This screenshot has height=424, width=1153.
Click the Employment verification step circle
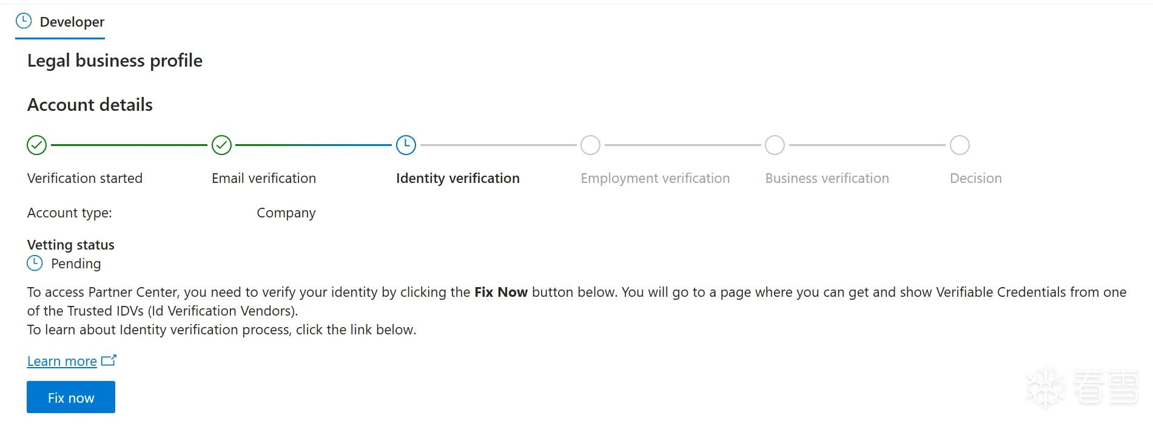590,145
